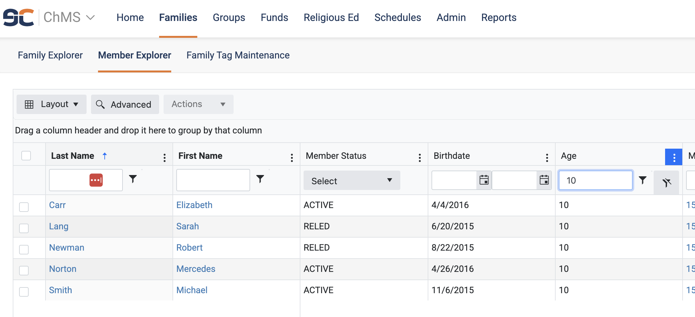Open the Reports menu

[x=499, y=17]
